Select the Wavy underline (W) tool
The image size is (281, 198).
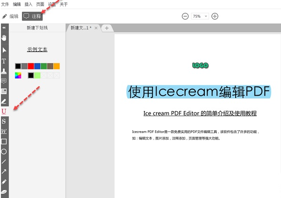point(4,131)
